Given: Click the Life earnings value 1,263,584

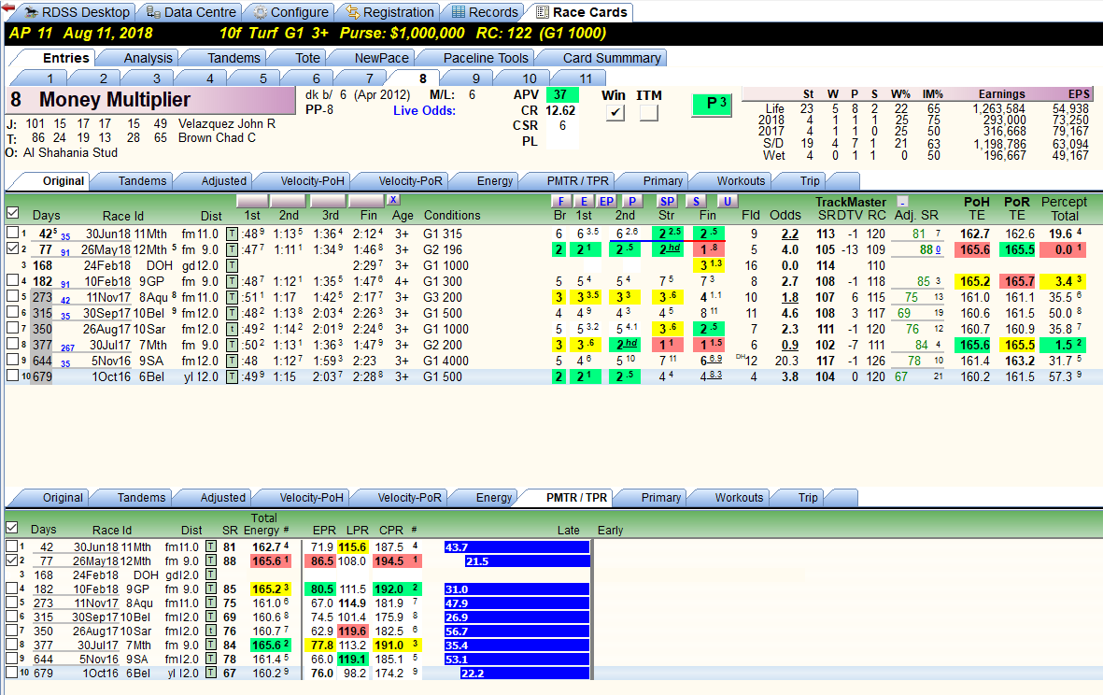Looking at the screenshot, I should pos(999,108).
